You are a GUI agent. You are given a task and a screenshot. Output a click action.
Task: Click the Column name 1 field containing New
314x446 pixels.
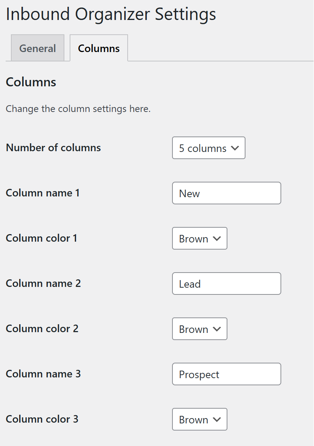226,193
